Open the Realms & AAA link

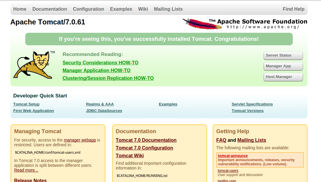(x=100, y=104)
